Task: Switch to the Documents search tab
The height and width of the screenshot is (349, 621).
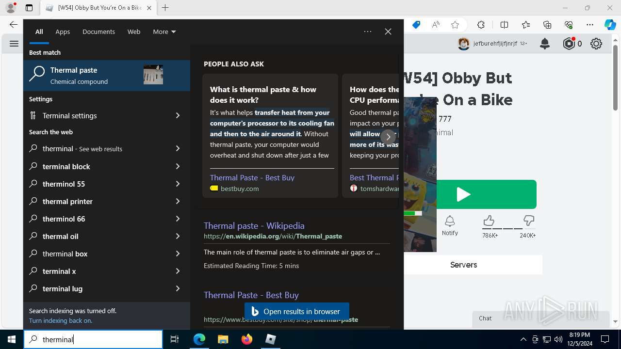Action: click(98, 32)
